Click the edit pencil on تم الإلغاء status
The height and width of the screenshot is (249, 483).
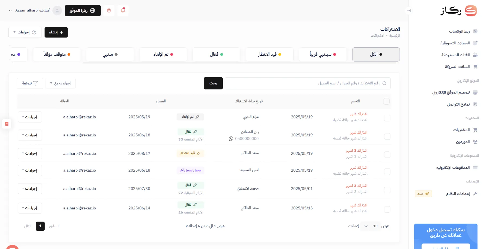click(x=197, y=117)
